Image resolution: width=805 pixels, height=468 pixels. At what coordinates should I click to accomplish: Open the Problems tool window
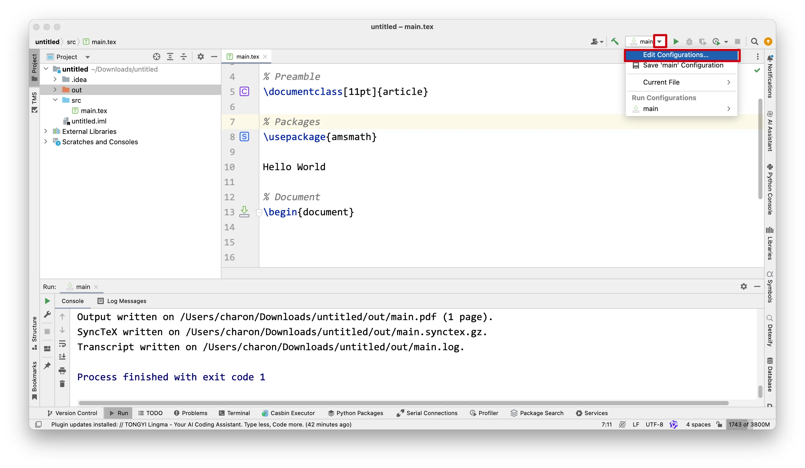(x=190, y=412)
